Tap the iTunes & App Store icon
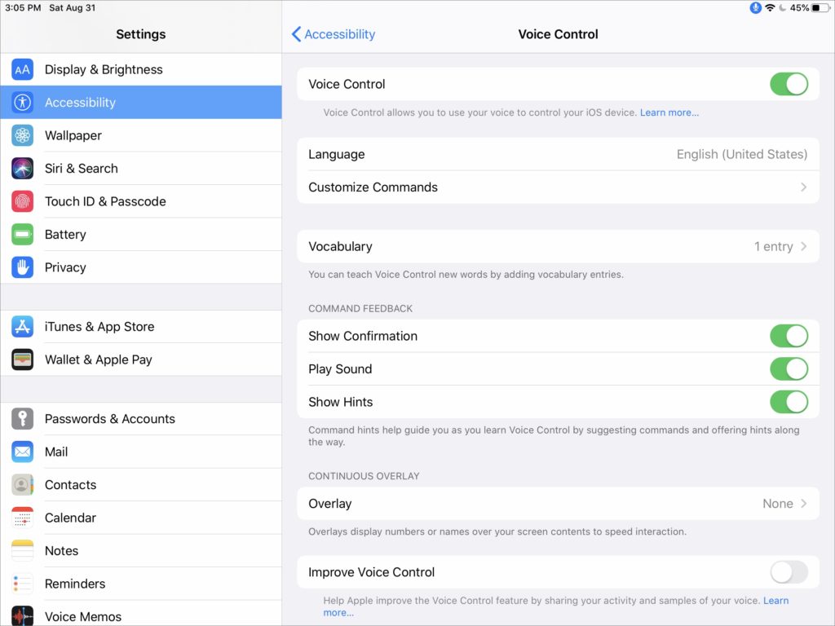 pos(22,327)
